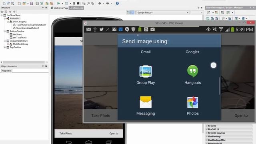Screen dimensions: 256x144
Task: Close the Structure panel
Action: tap(46, 8)
